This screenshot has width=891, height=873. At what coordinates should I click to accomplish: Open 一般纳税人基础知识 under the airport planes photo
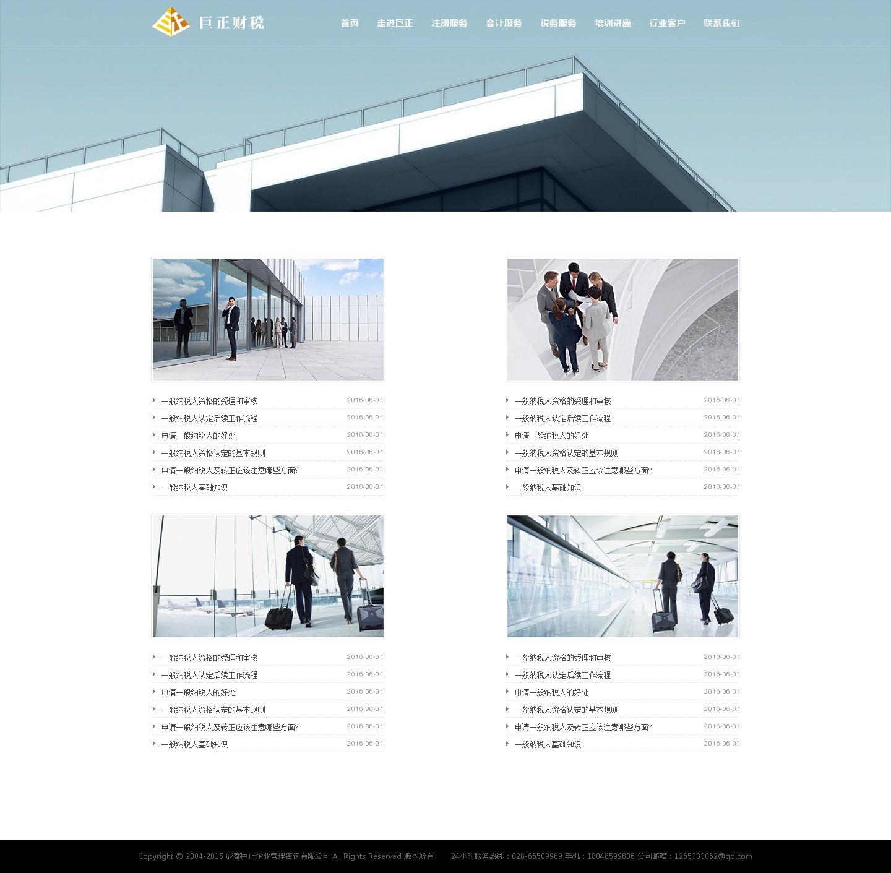point(194,744)
